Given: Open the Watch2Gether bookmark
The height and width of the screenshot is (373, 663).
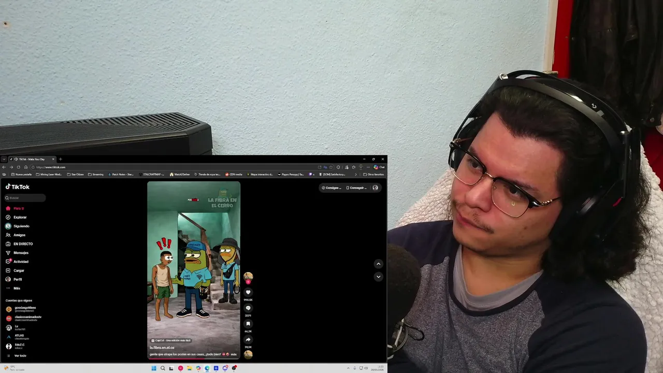Looking at the screenshot, I should click(180, 175).
